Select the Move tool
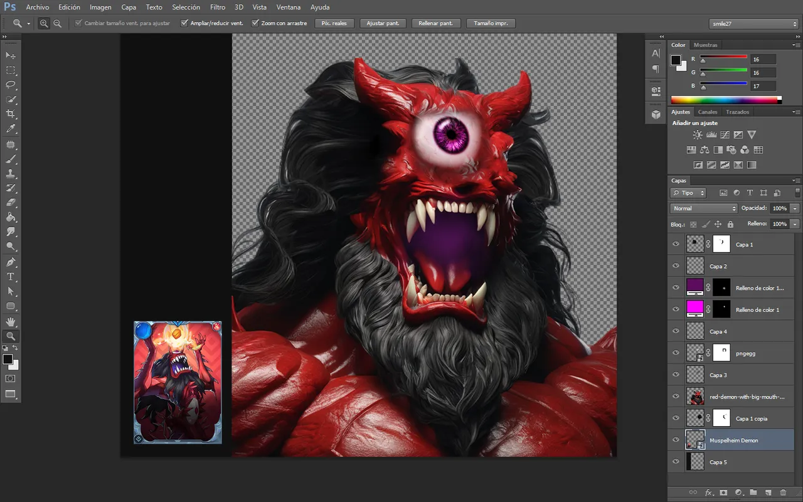 (x=11, y=56)
